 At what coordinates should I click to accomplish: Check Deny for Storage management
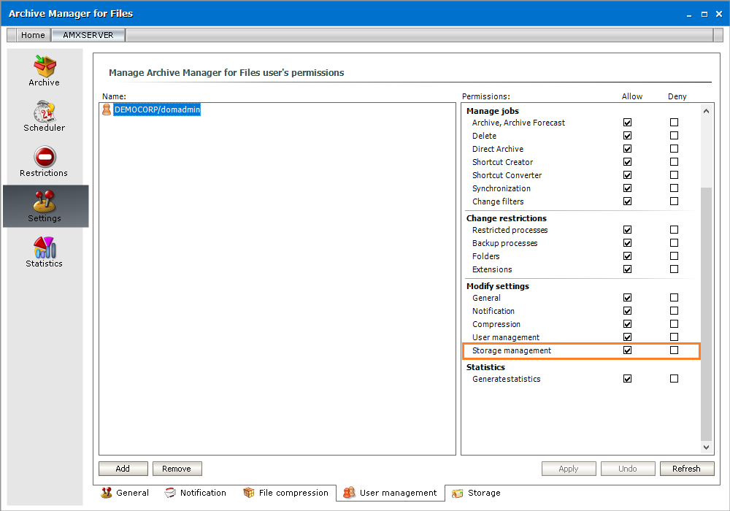(674, 350)
